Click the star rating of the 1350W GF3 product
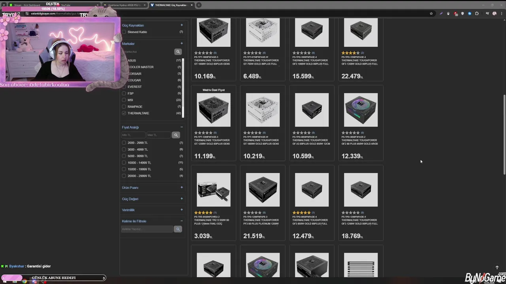This screenshot has height=284, width=506. [351, 53]
